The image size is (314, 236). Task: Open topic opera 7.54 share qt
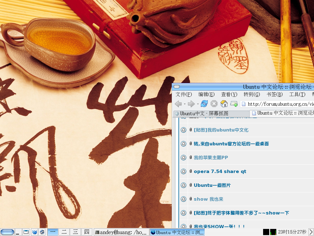click(x=220, y=171)
